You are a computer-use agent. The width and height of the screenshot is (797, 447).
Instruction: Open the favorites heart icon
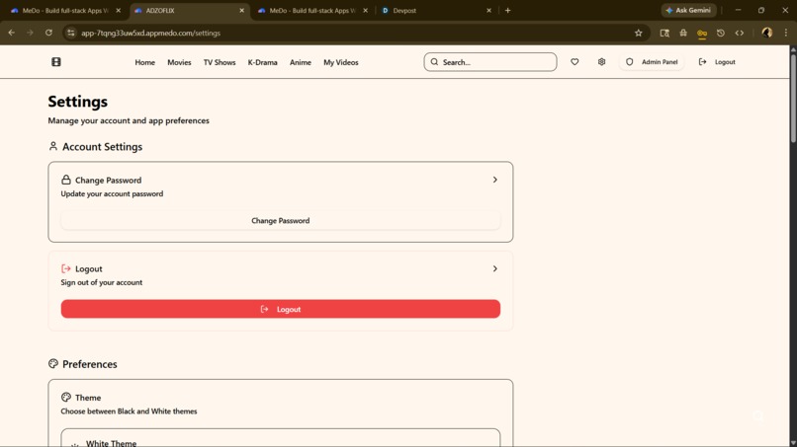pyautogui.click(x=575, y=62)
